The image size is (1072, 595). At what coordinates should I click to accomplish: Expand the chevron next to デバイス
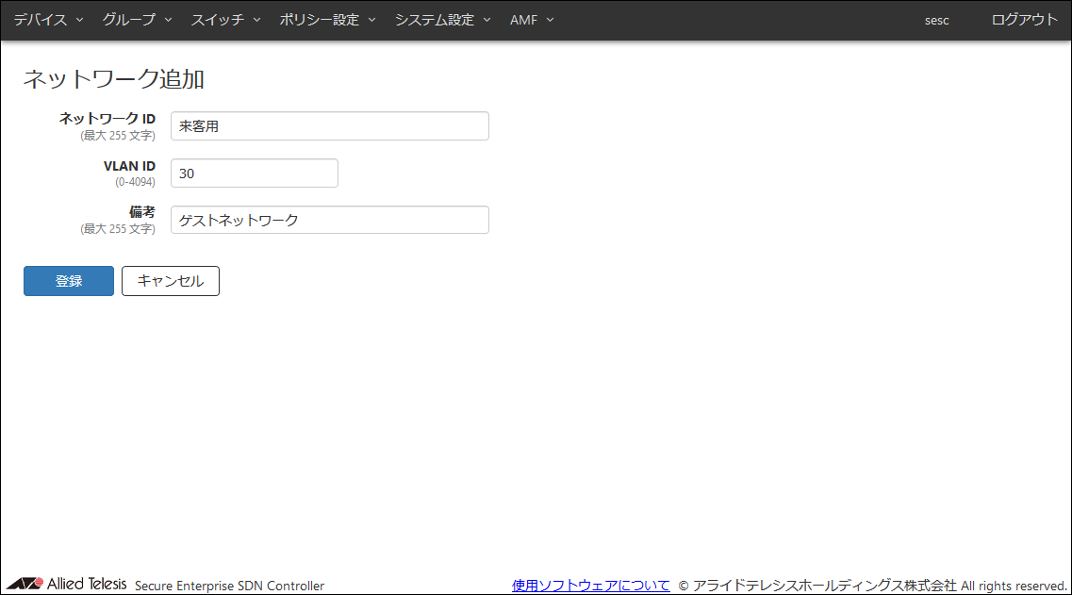coord(79,20)
